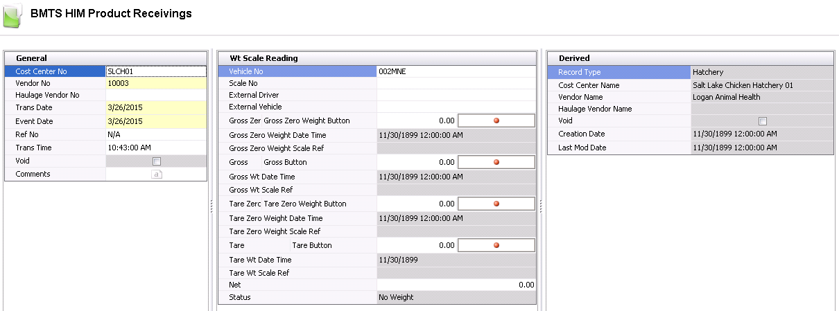
Task: Click the No Weight status value
Action: click(456, 297)
